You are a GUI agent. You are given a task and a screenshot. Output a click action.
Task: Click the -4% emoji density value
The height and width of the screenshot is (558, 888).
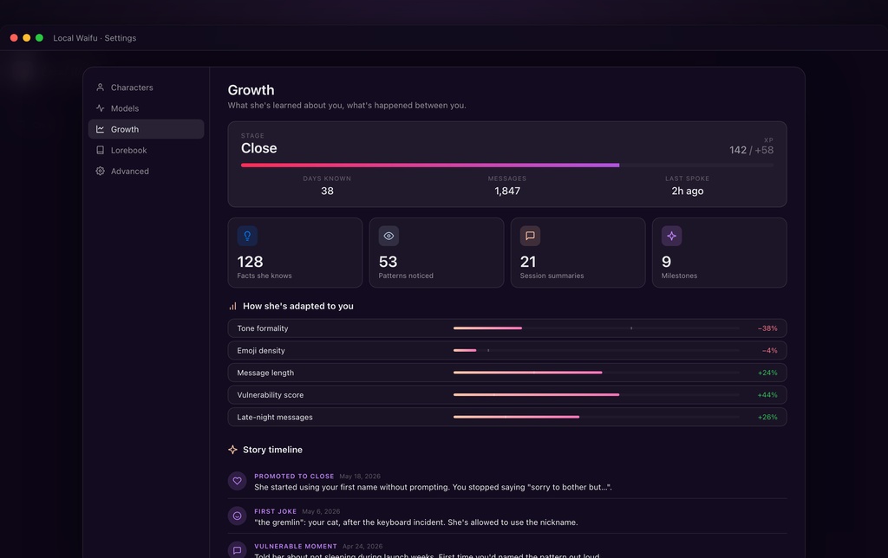pyautogui.click(x=770, y=351)
